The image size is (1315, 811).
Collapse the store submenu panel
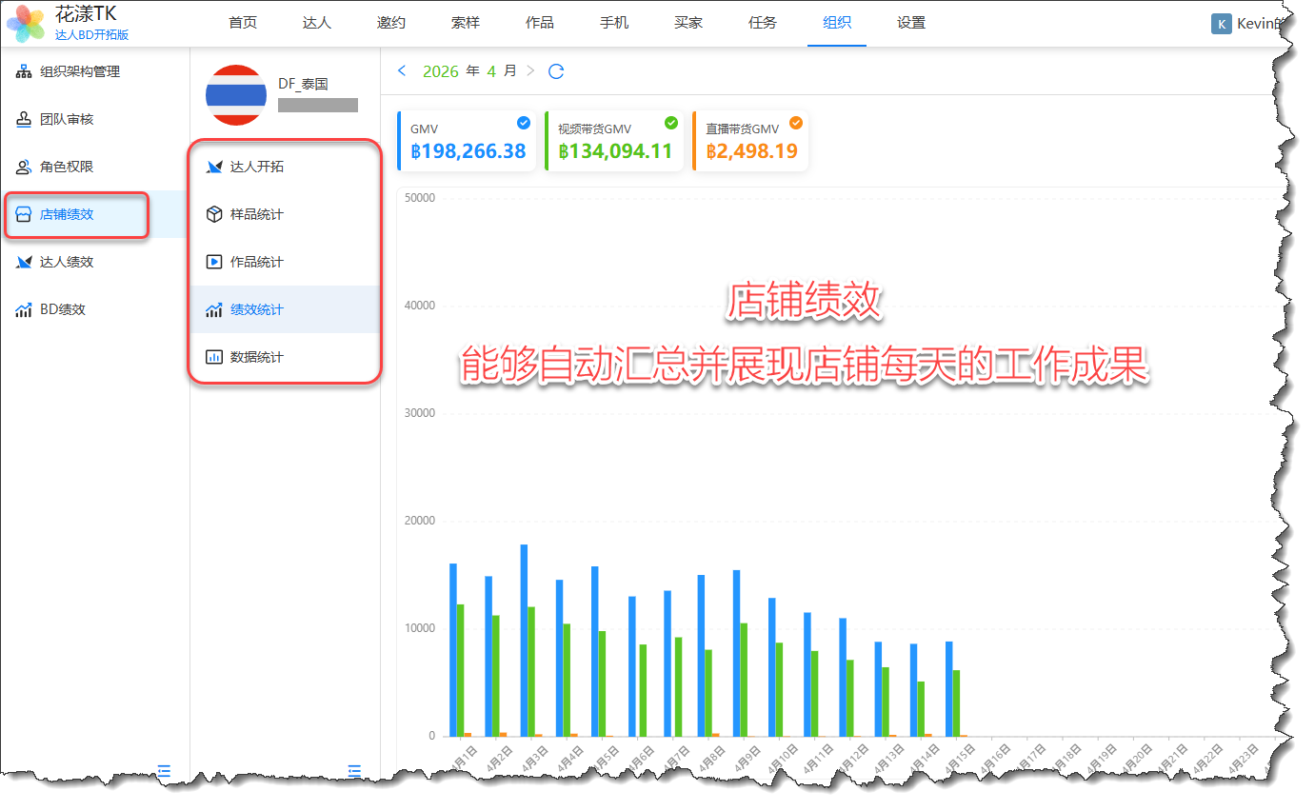point(354,771)
